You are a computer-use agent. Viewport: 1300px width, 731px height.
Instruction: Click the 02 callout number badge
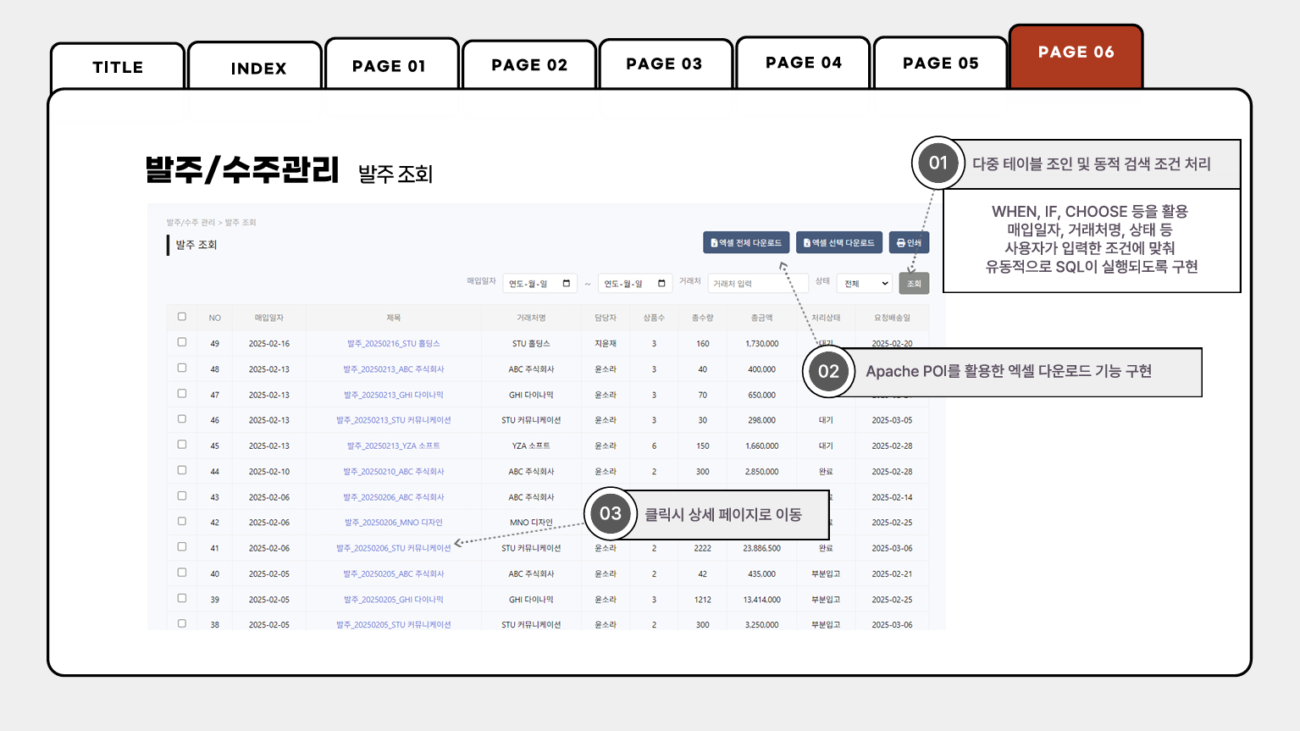(x=828, y=371)
